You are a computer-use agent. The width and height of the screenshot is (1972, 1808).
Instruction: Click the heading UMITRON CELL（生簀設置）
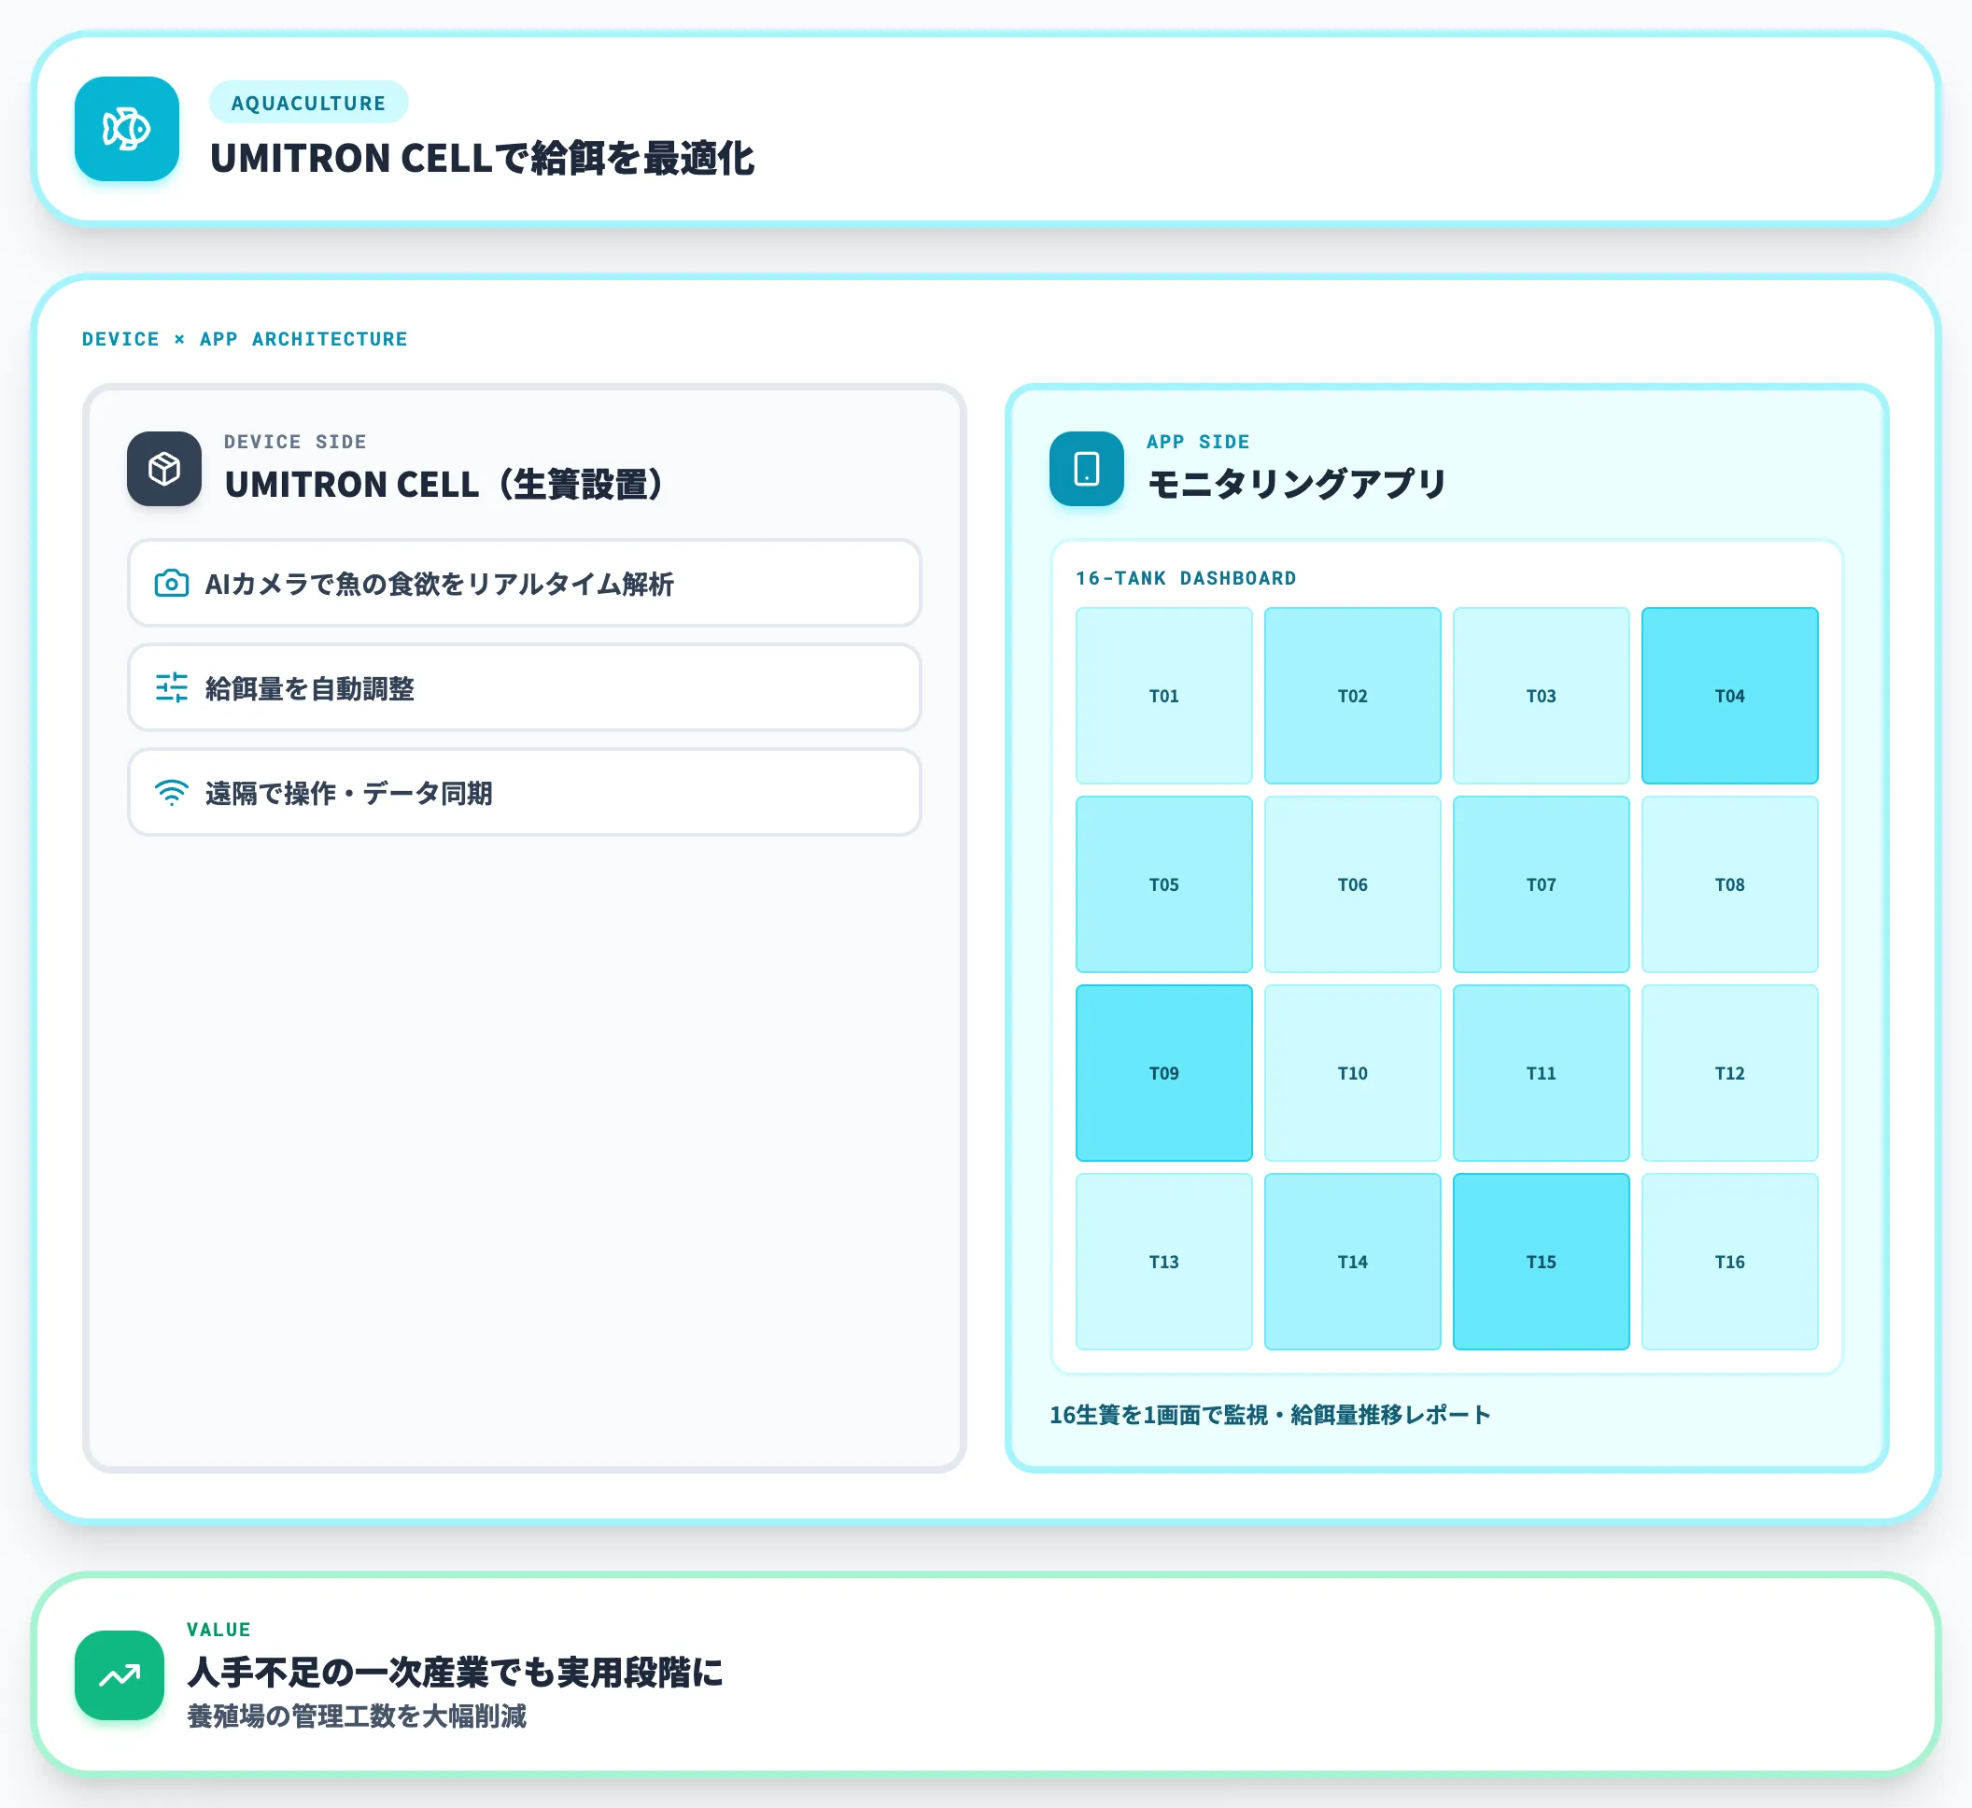point(445,484)
